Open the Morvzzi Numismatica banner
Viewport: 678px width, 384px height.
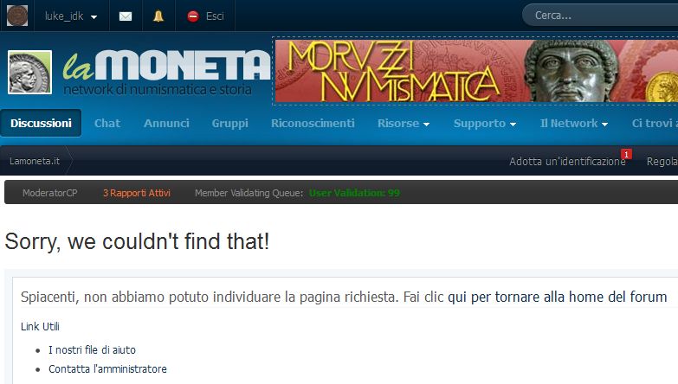click(x=476, y=71)
